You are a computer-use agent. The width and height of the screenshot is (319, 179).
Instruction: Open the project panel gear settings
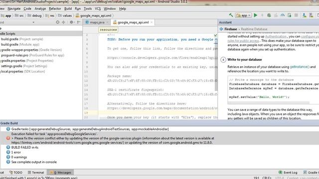(x=72, y=22)
